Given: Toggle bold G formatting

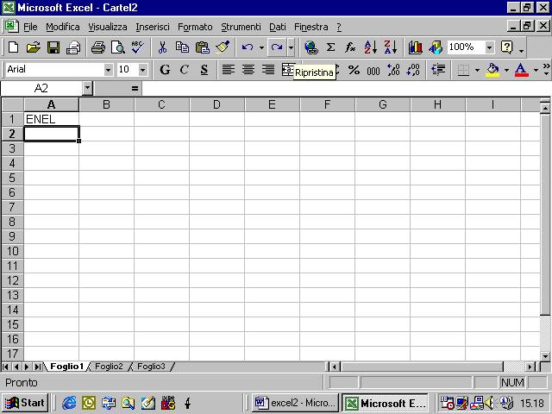Looking at the screenshot, I should 165,70.
